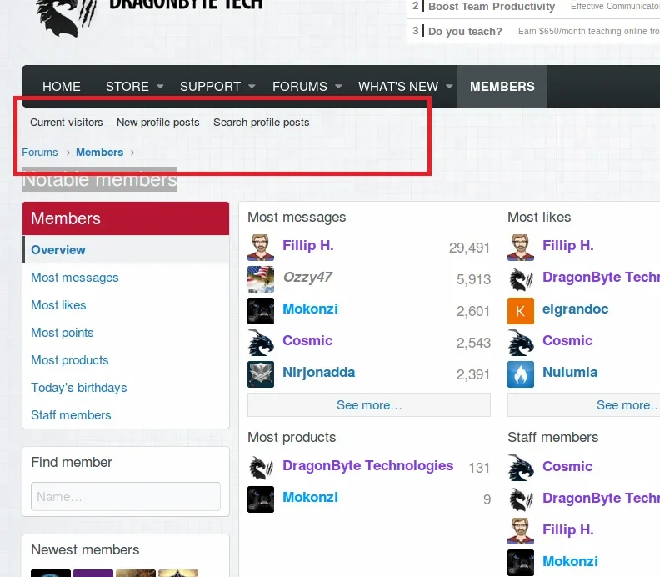Open Mokonzi's avatar in Most products
The height and width of the screenshot is (577, 660).
(261, 499)
